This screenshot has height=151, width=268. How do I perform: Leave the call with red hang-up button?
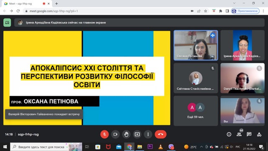160,134
